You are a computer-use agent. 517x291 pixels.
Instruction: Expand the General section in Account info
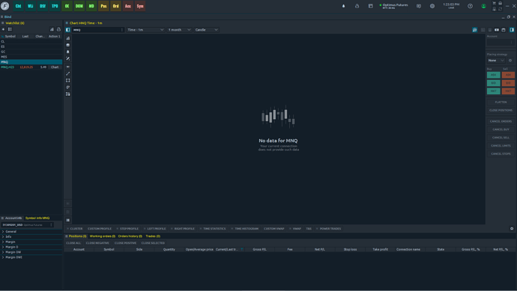point(31,231)
